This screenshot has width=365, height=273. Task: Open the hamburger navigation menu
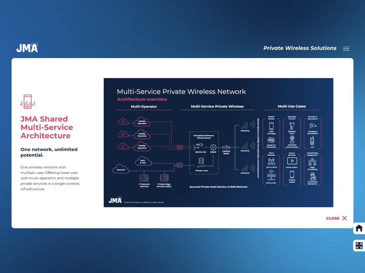pyautogui.click(x=346, y=49)
